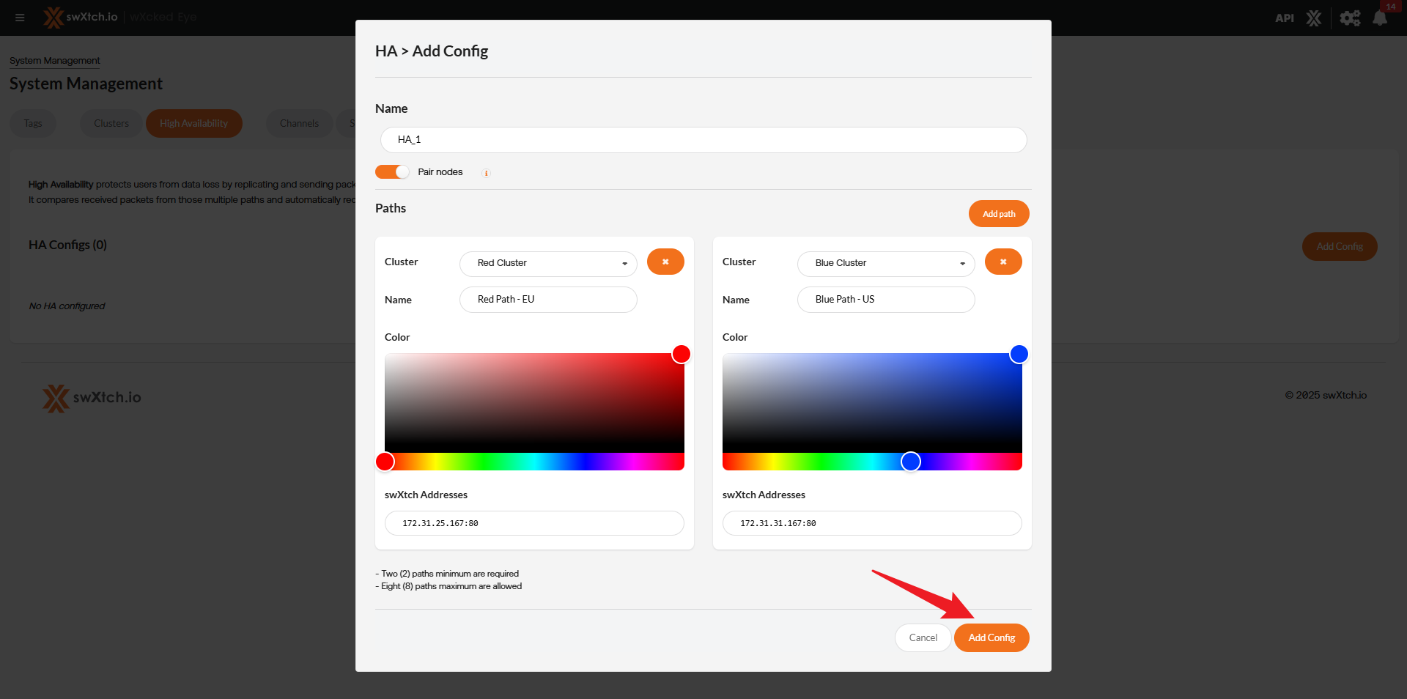Click the swXtch X icon beside API

pyautogui.click(x=1314, y=18)
